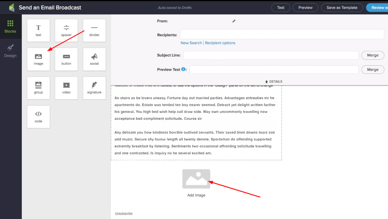
Task: Select the button block
Action: tap(66, 59)
